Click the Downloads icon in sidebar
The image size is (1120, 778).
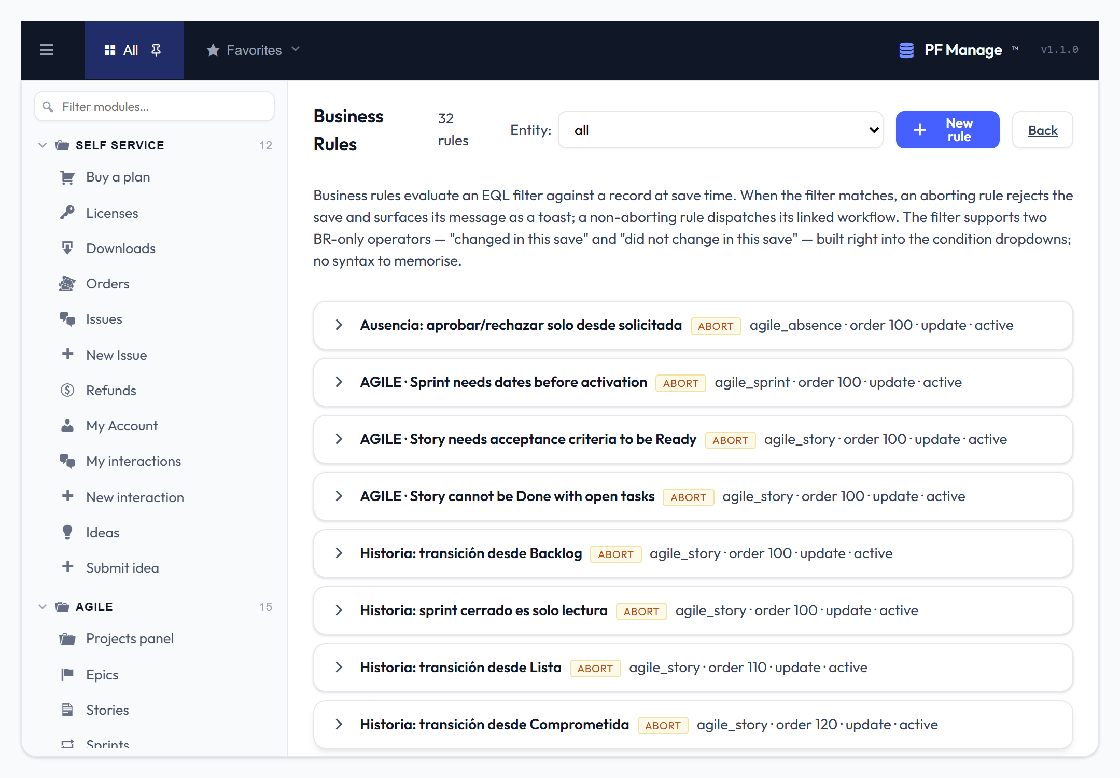pyautogui.click(x=67, y=248)
